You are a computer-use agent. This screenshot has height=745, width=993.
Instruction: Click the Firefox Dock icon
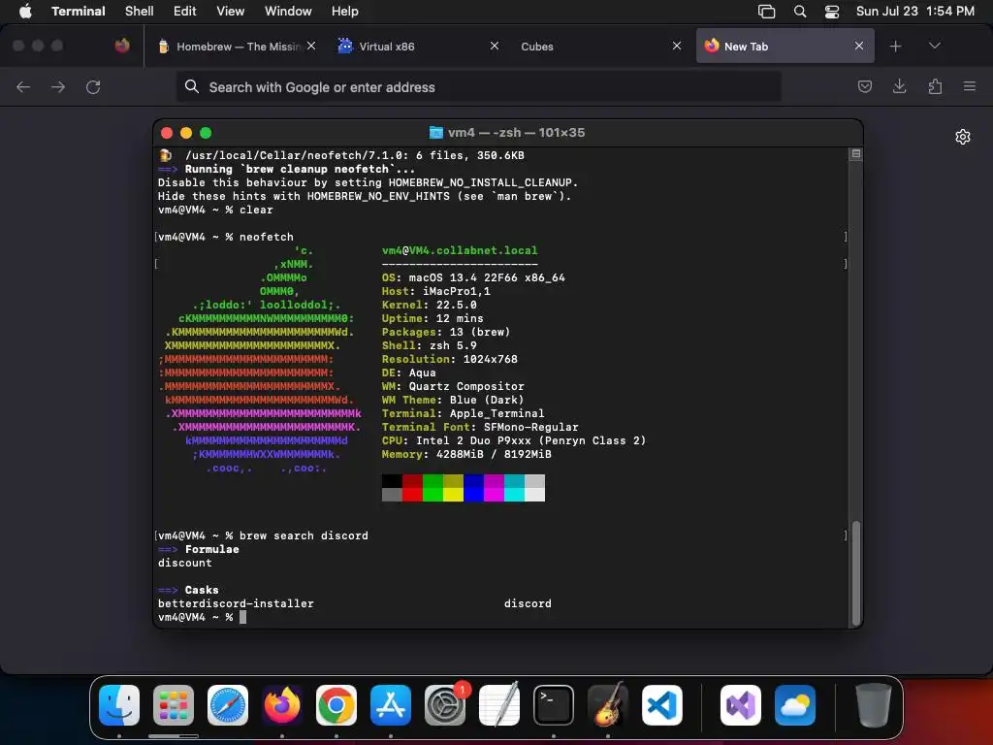(282, 705)
